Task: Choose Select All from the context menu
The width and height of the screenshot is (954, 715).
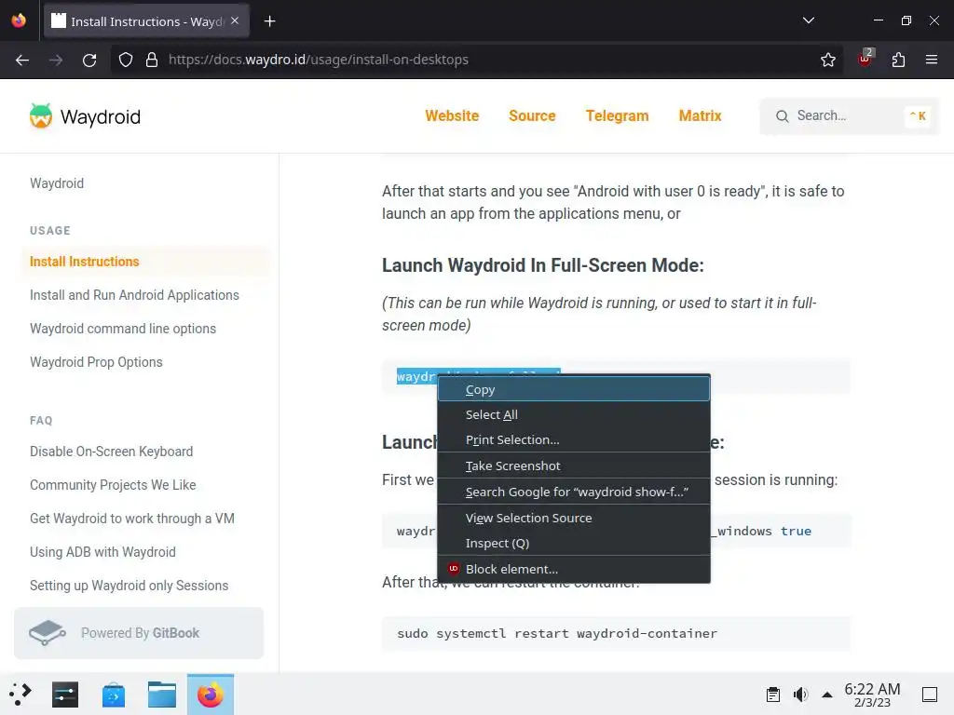Action: click(x=574, y=414)
